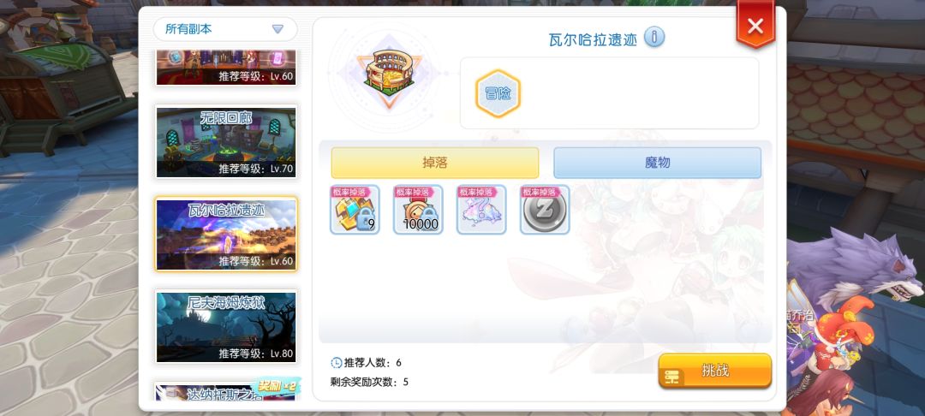Click the team icon on 挑战 button
The height and width of the screenshot is (416, 925).
(672, 377)
